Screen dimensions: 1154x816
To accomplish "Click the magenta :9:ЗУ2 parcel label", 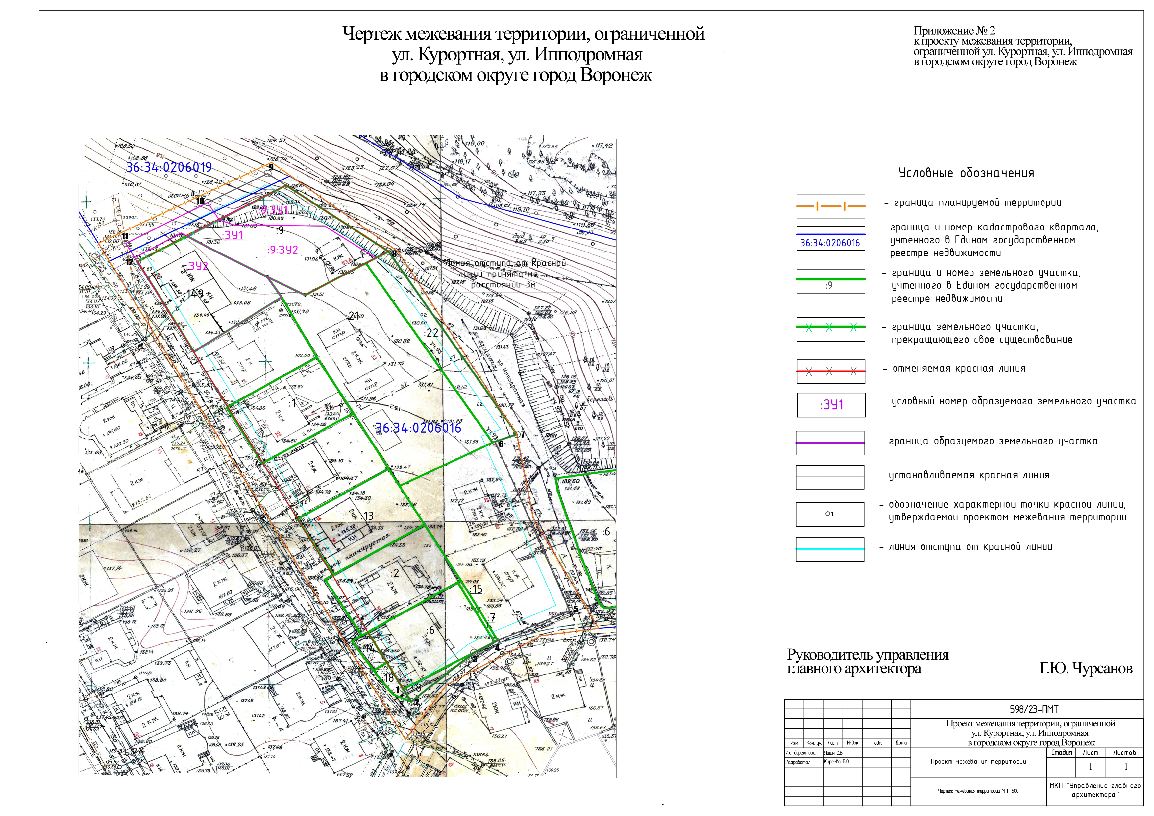I will [282, 250].
